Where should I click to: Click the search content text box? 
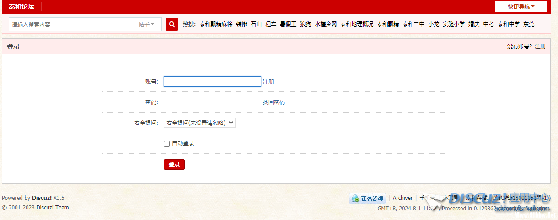(x=71, y=24)
